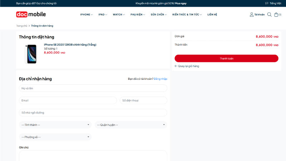This screenshot has width=286, height=161.
Task: Open the shopping cart bag icon
Action: point(276,15)
